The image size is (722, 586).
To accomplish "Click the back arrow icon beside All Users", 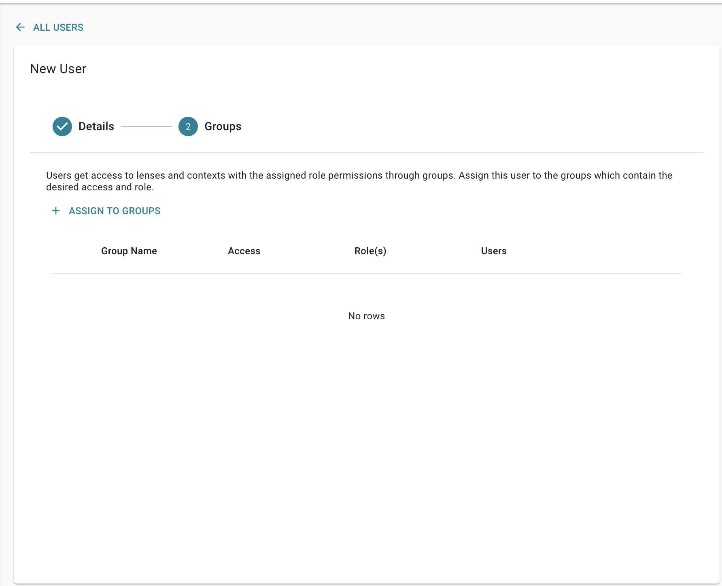I will coord(20,27).
